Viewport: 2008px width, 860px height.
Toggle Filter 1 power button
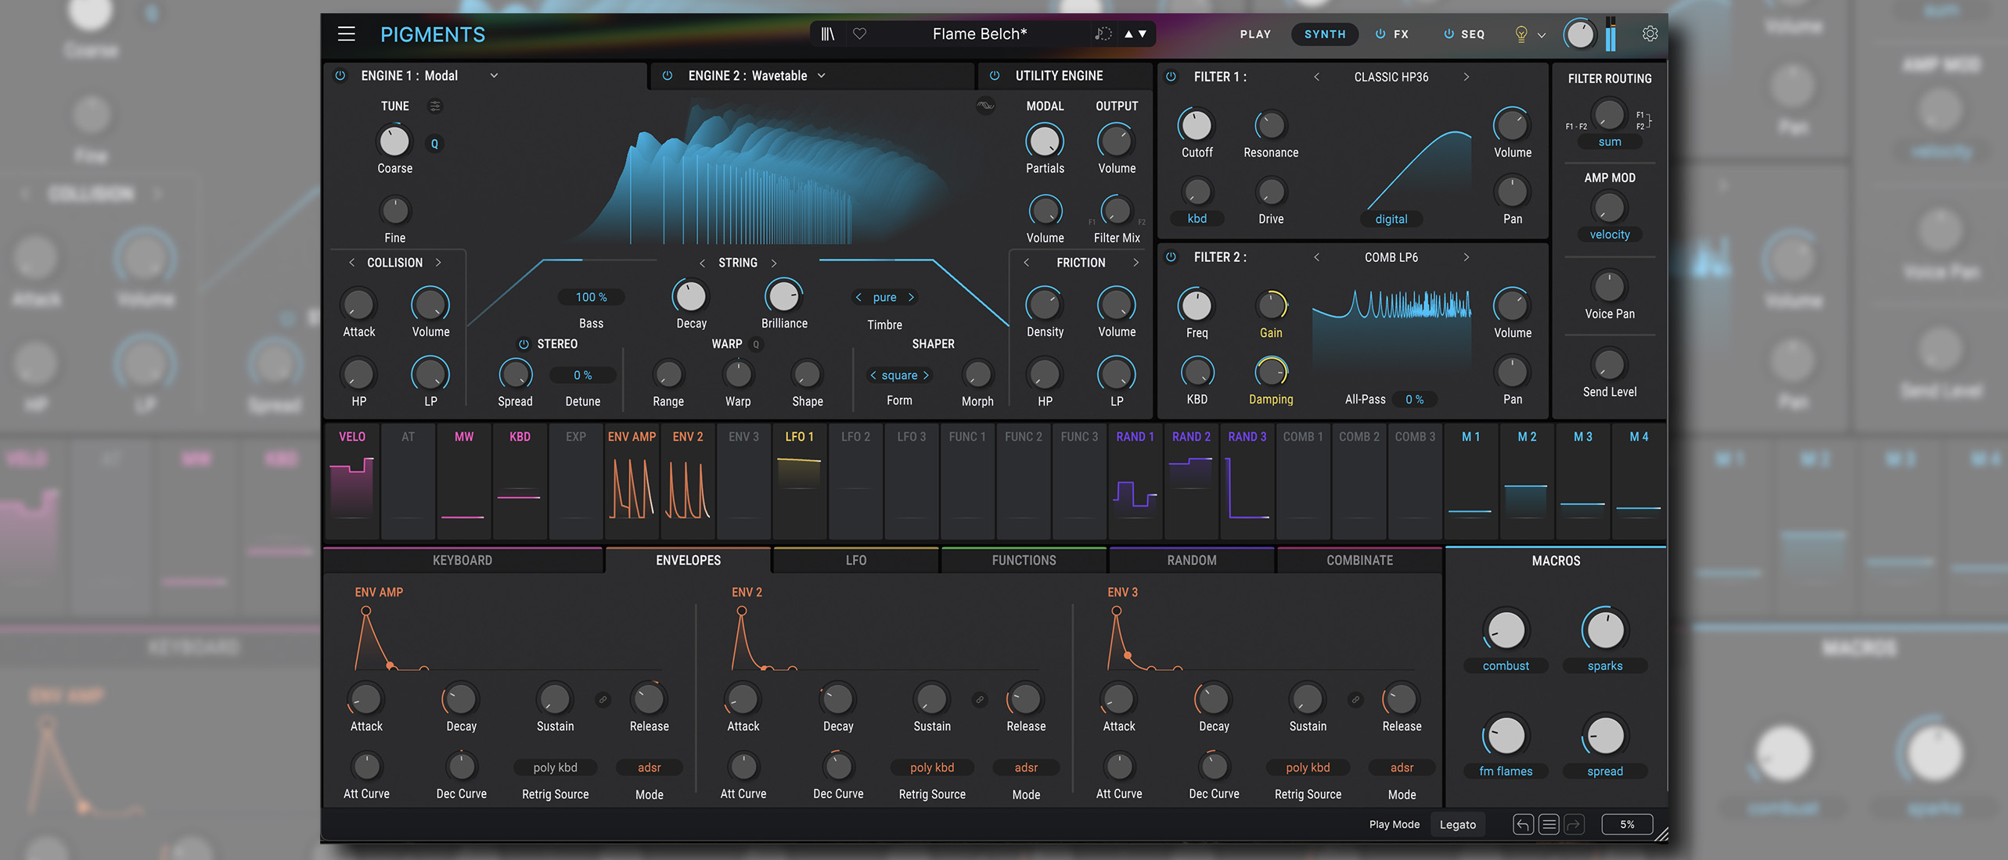coord(1171,77)
